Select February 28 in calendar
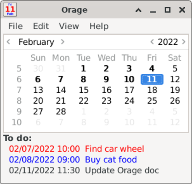Viewport: 192px width, 184px height. 61,112
